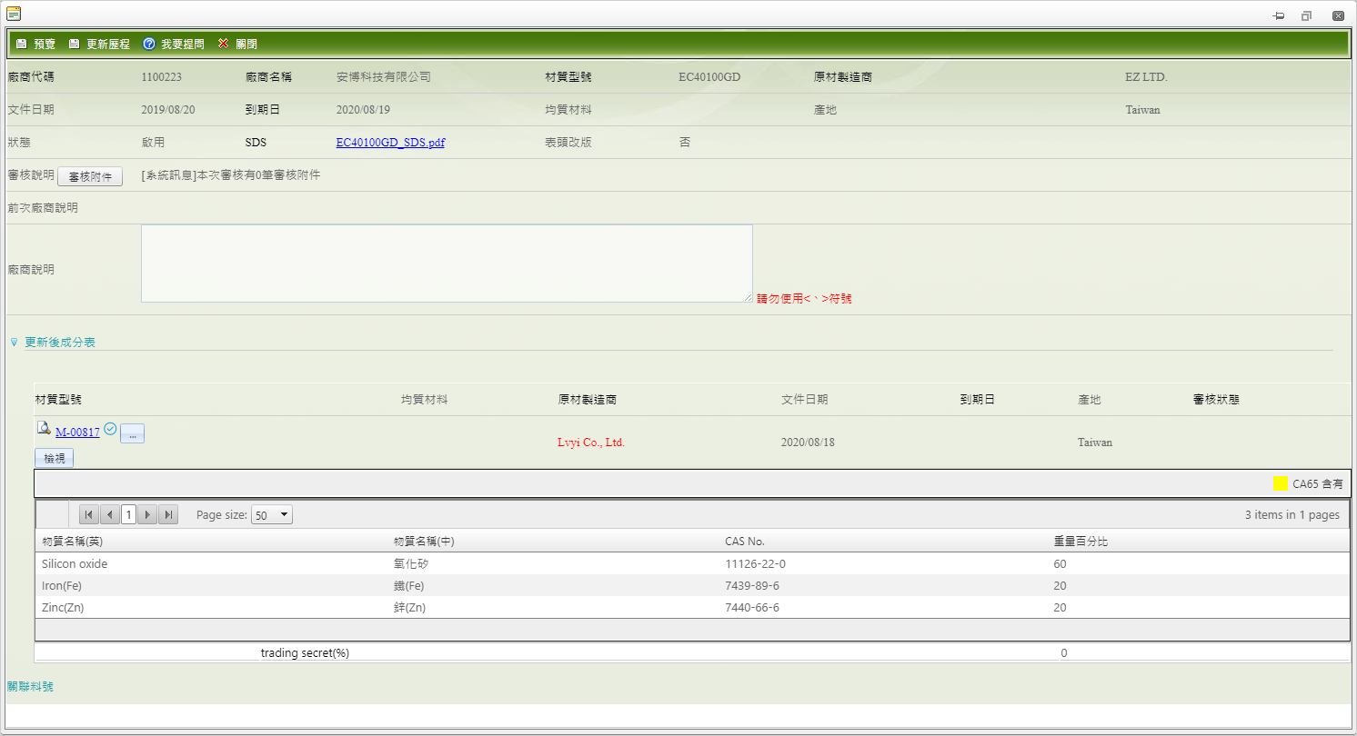The height and width of the screenshot is (736, 1357).
Task: Click the CAS No. column header
Action: (x=745, y=542)
